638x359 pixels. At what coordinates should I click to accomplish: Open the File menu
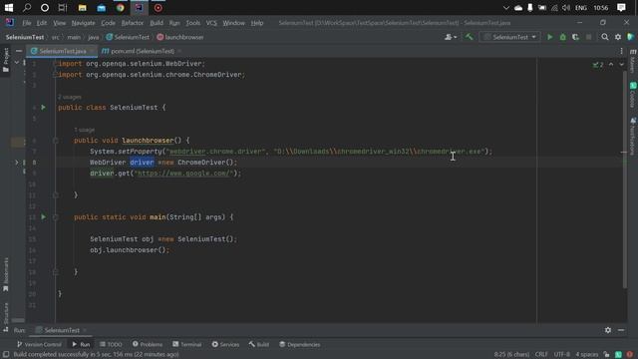pos(27,23)
